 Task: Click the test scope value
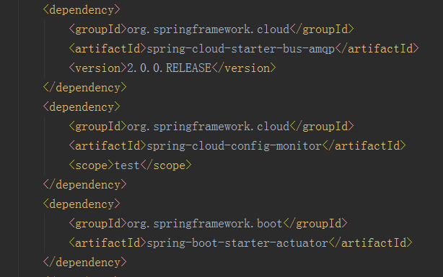127,165
